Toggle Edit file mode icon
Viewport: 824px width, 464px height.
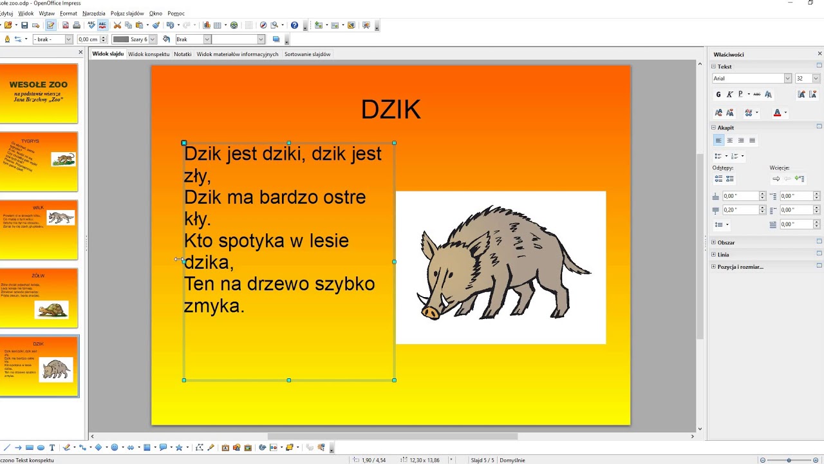pyautogui.click(x=50, y=25)
